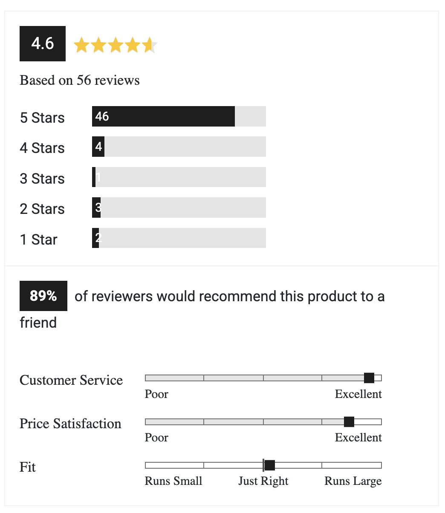Click the Runs Large fit label

click(353, 481)
